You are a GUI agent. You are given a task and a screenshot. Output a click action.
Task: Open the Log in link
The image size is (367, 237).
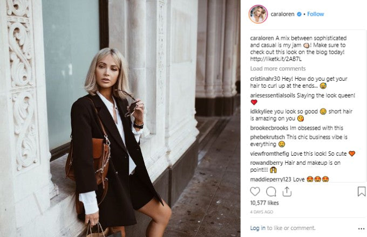pos(257,228)
